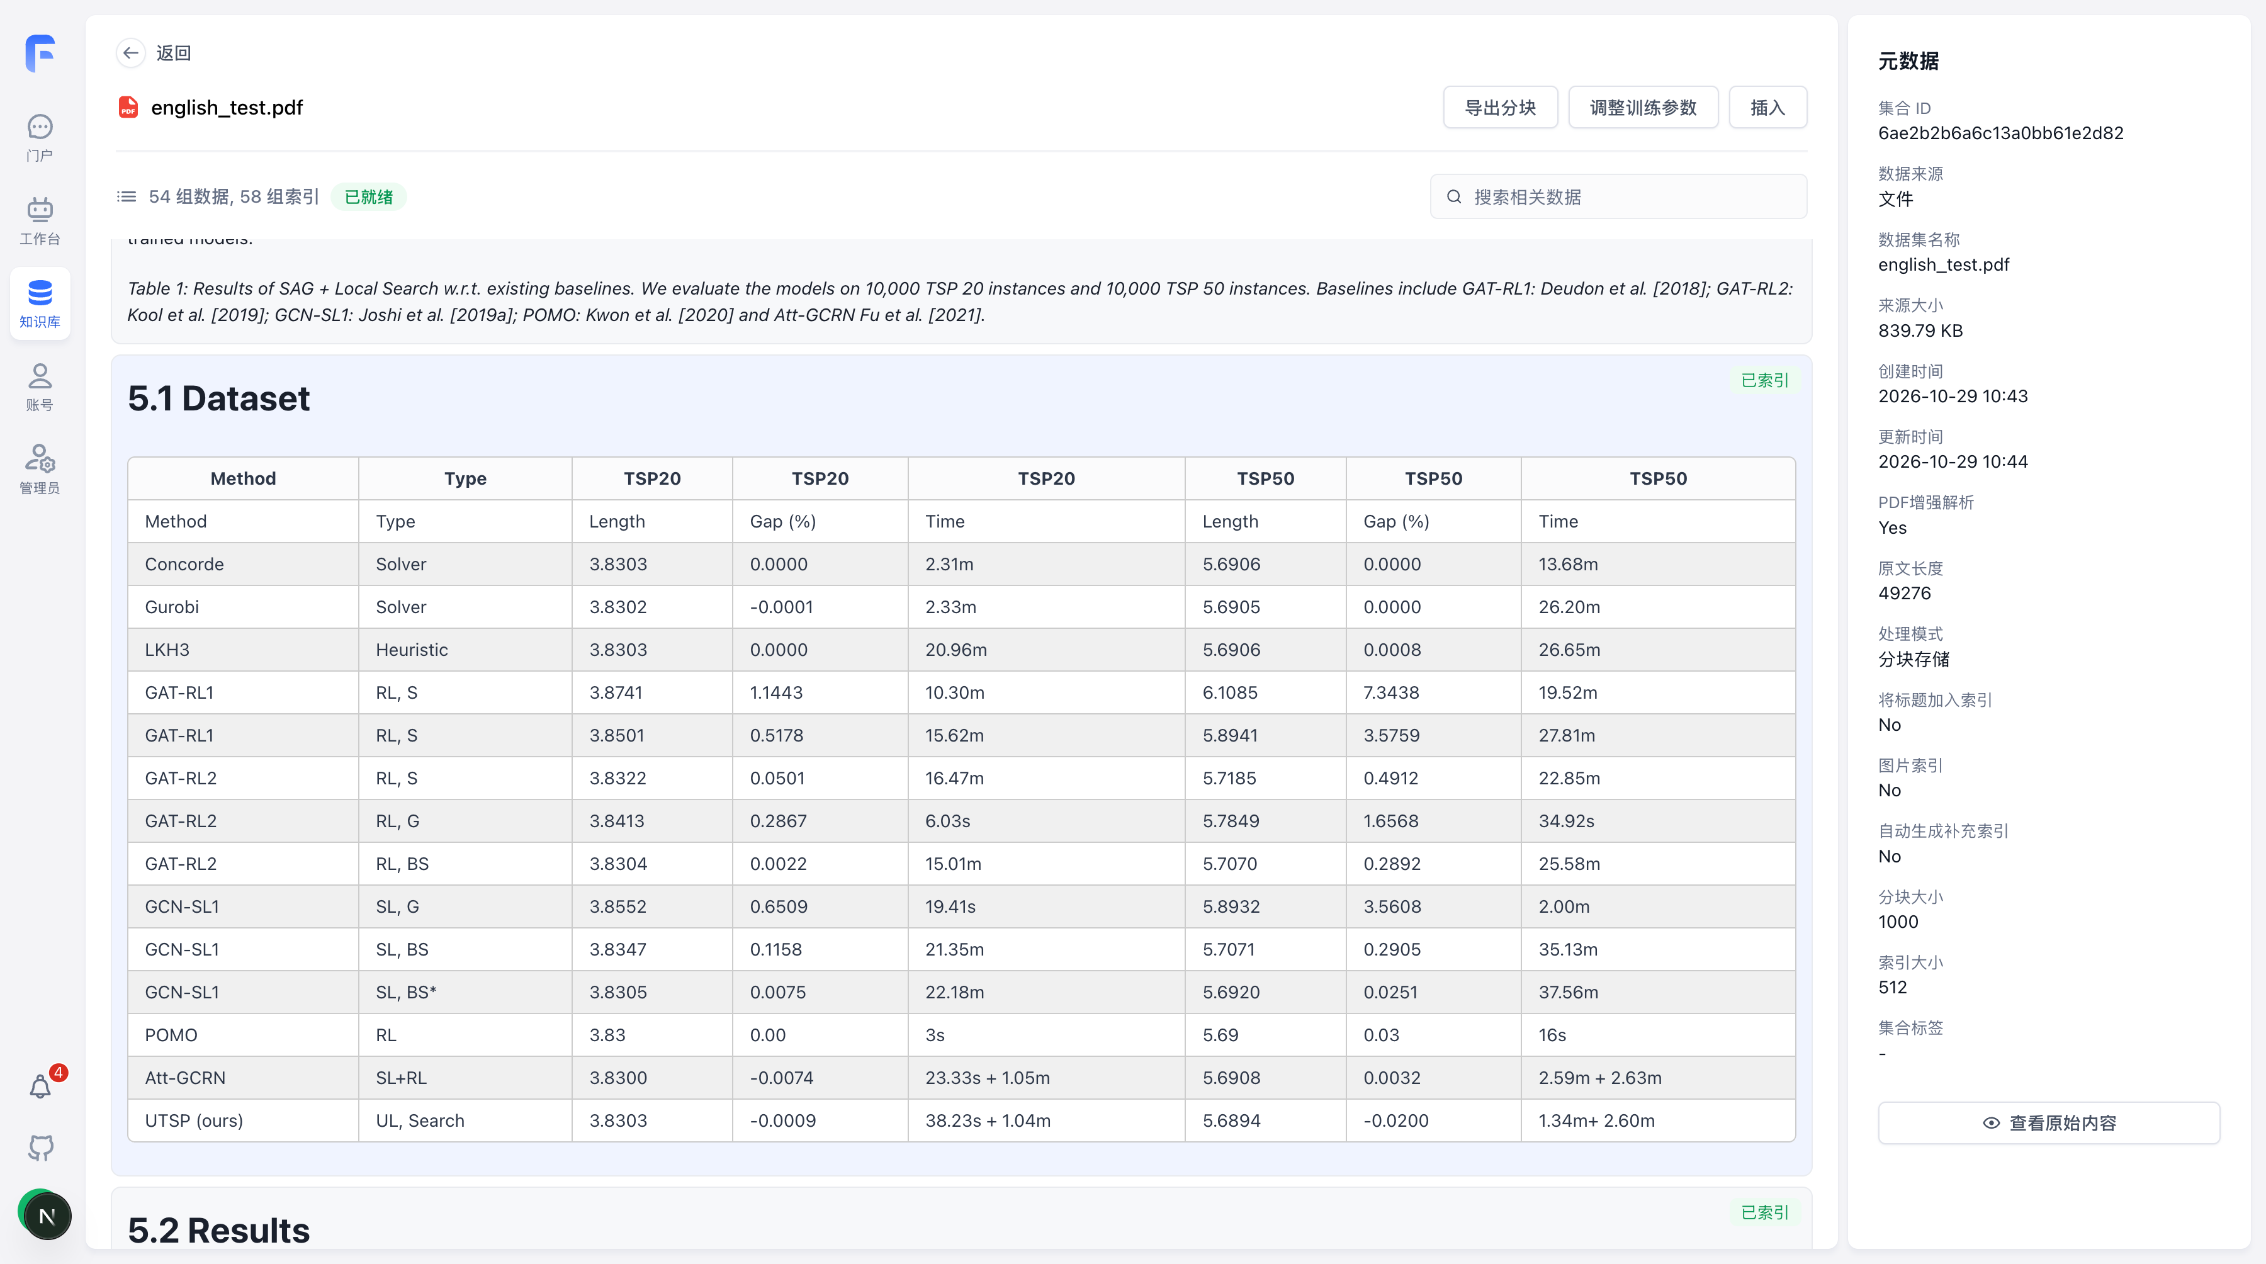Click the search magnifier icon
Screen dimensions: 2266x1264
coord(1454,196)
